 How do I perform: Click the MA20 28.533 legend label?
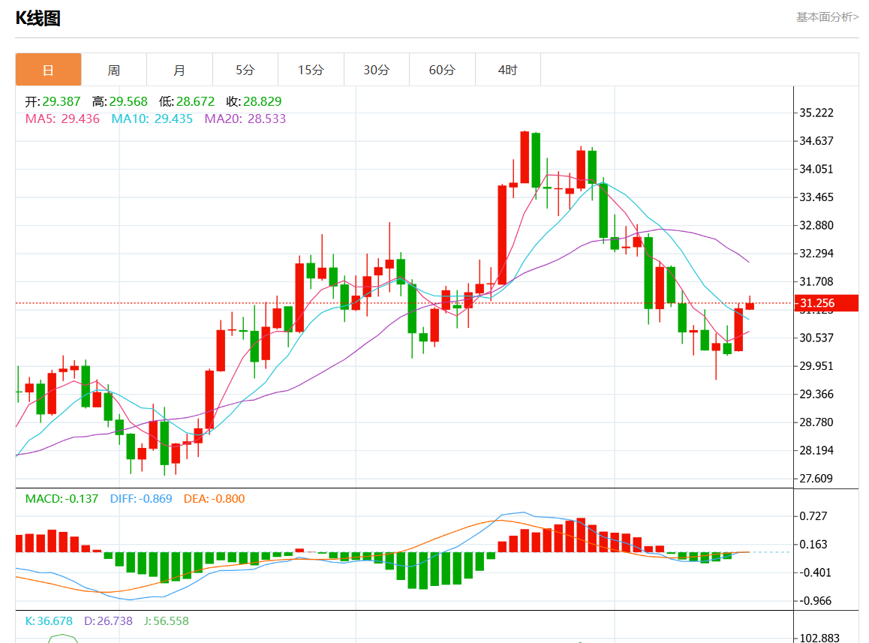click(x=245, y=119)
